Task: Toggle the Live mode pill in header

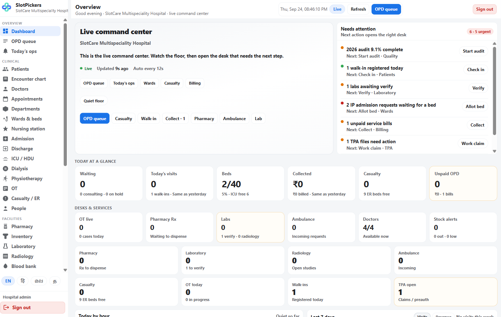Action: pos(337,9)
